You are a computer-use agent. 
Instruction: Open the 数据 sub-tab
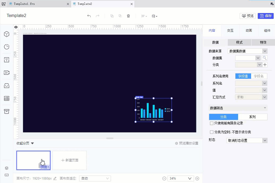[x=216, y=42]
